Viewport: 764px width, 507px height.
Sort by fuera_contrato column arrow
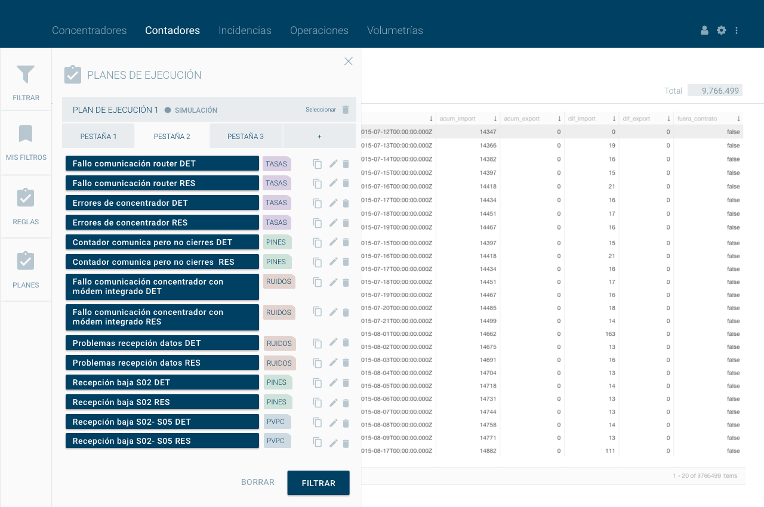coord(738,119)
